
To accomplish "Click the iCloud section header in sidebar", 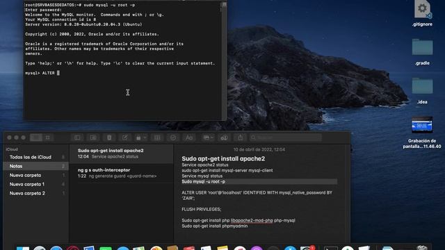I will 12,149.
